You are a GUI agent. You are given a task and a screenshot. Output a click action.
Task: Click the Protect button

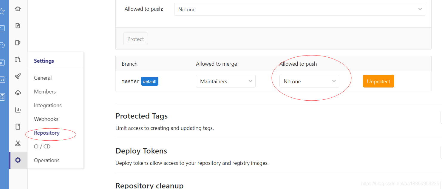[136, 39]
